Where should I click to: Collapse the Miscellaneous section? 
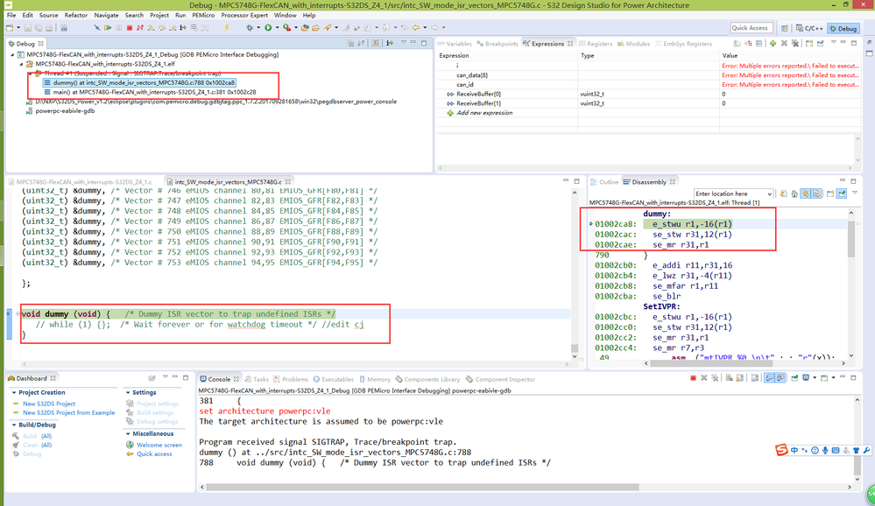coord(128,434)
